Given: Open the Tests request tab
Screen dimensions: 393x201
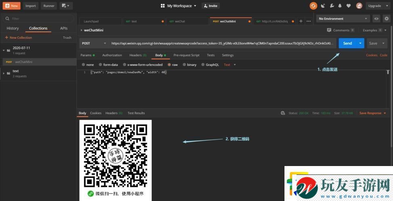Looking at the screenshot, I should [x=211, y=55].
